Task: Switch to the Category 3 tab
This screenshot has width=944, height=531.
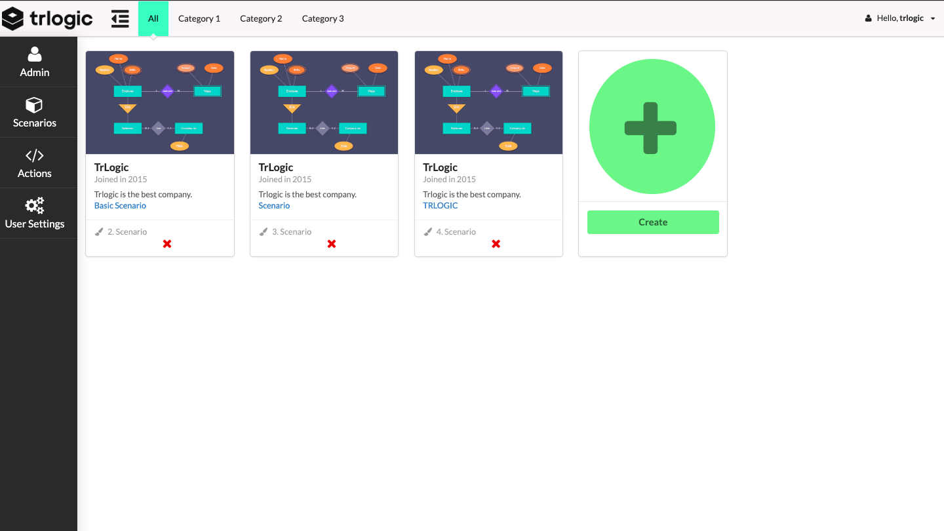Action: tap(323, 18)
